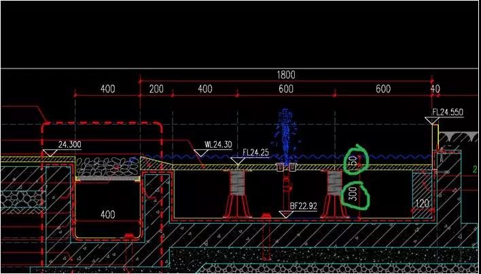Click the elevation triangle under FL24.550
The height and width of the screenshot is (274, 481).
click(432, 121)
